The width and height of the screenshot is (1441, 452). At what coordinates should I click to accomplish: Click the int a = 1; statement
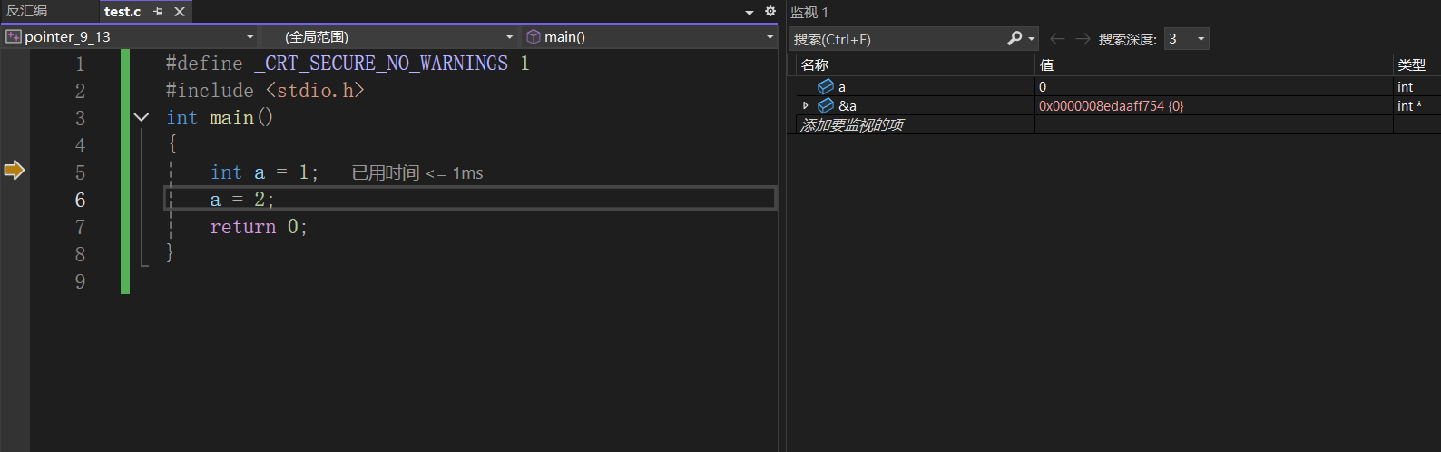tap(264, 172)
